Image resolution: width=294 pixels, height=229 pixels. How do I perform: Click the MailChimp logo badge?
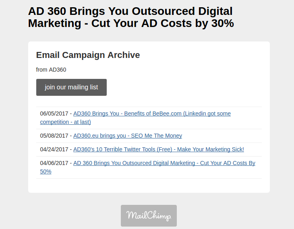coord(149,215)
